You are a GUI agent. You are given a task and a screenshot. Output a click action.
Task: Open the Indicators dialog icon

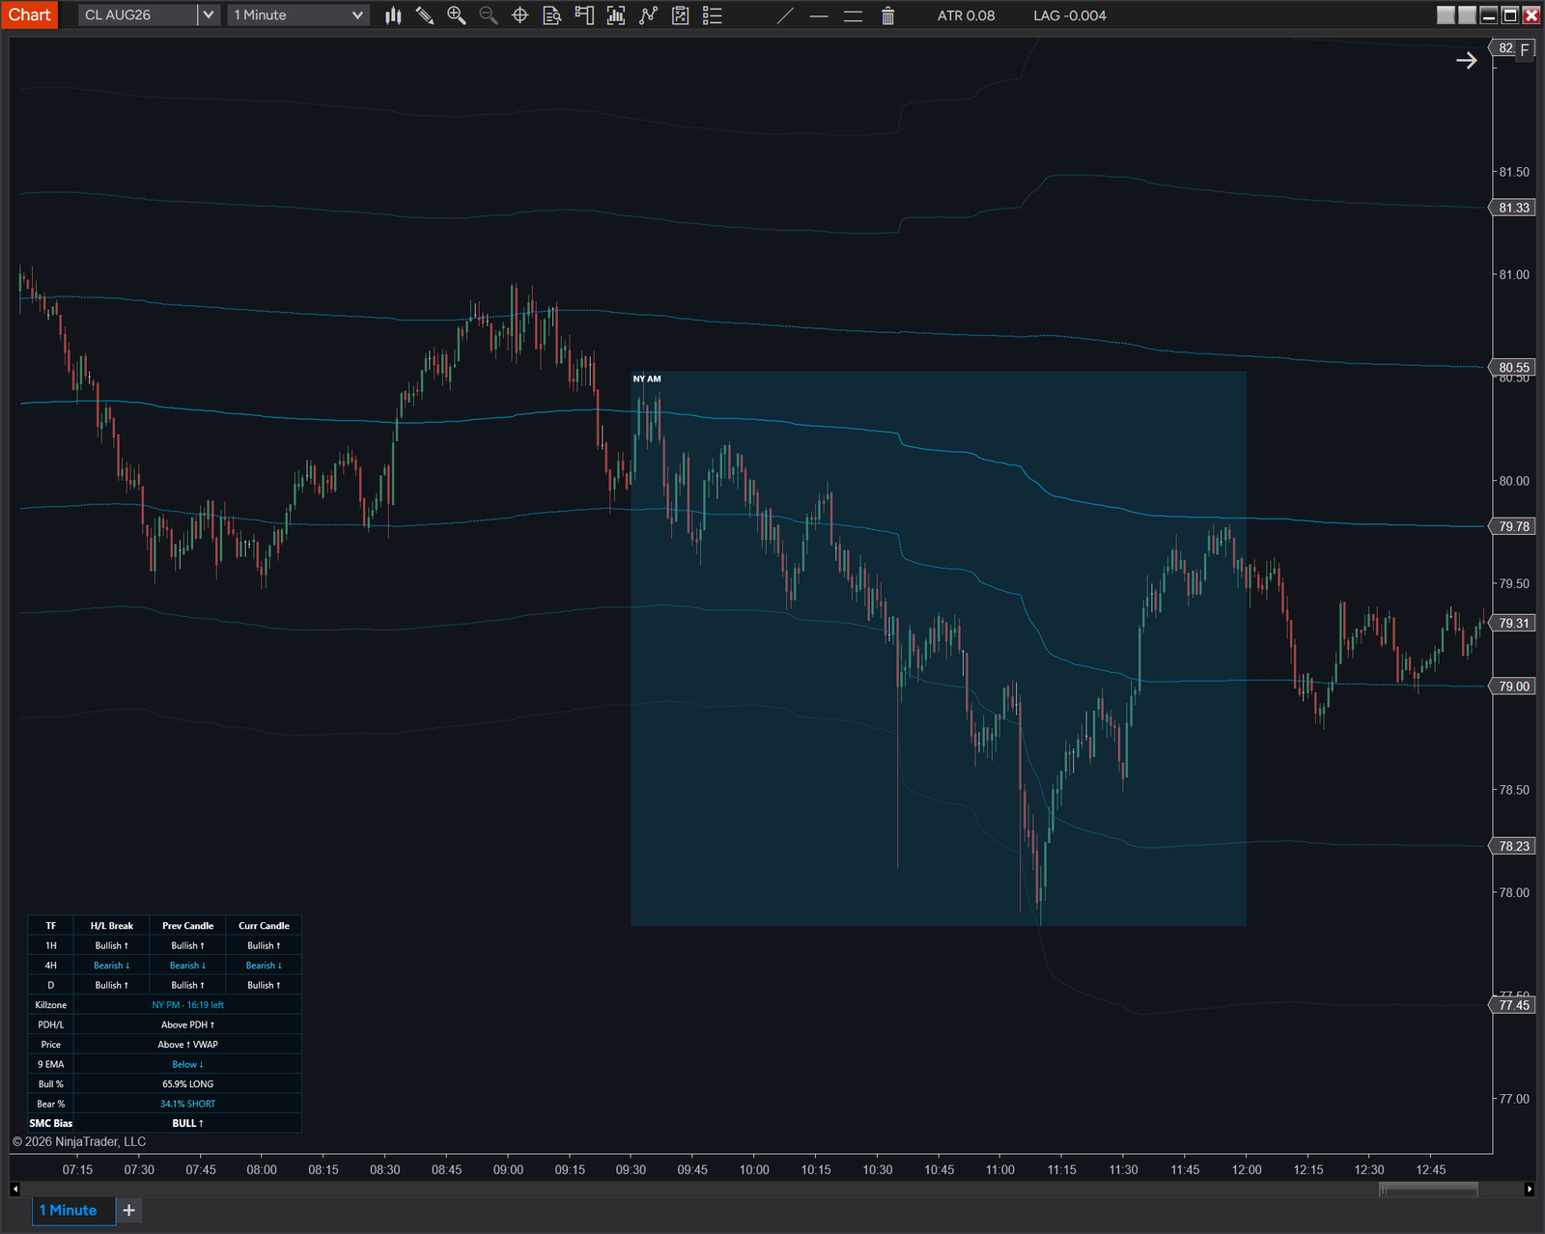click(x=648, y=15)
